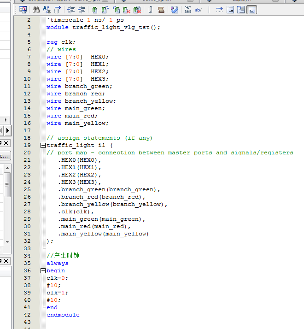Click the blue right-arrow toolbar icon
This screenshot has height=329, width=304.
coord(219,10)
